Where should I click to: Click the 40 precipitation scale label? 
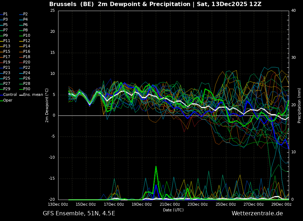[293, 10]
